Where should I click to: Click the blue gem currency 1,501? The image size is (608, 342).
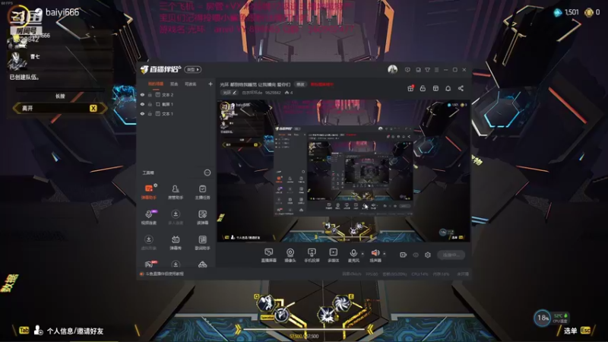566,12
